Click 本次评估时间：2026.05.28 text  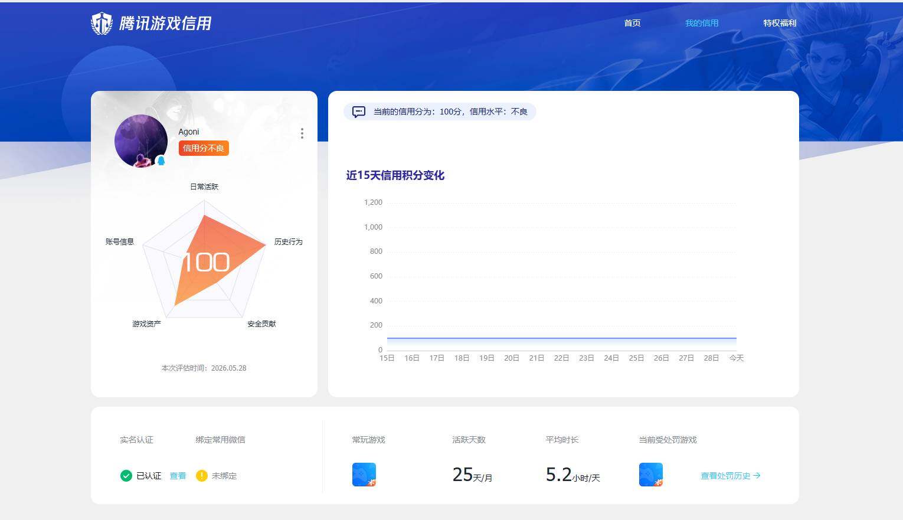coord(204,368)
